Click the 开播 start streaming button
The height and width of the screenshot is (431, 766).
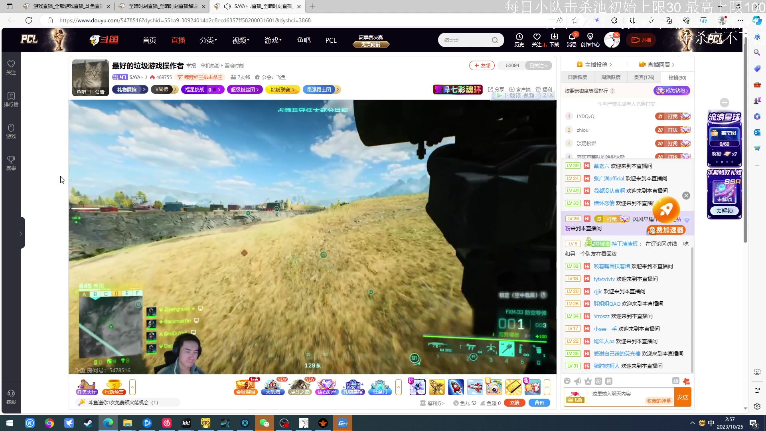point(641,40)
